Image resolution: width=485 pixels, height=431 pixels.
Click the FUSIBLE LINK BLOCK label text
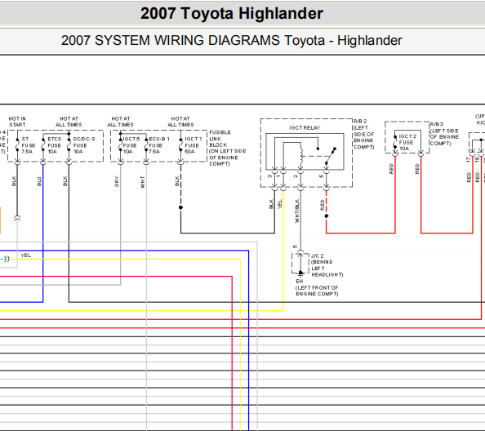pyautogui.click(x=220, y=139)
